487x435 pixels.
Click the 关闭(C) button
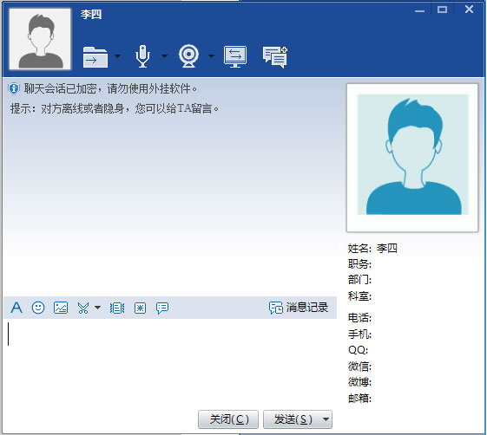pyautogui.click(x=228, y=419)
